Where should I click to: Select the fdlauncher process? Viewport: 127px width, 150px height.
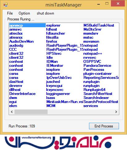pyautogui.click(x=56, y=33)
